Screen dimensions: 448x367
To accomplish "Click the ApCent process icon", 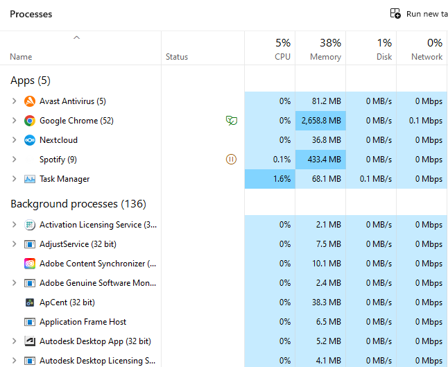I will (30, 302).
